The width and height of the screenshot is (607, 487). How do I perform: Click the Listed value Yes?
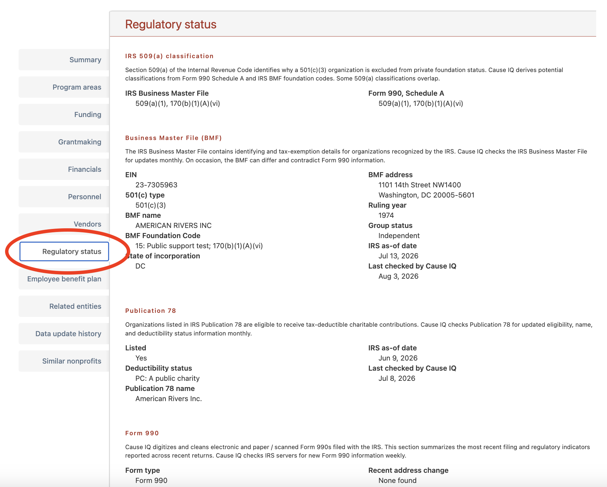coord(141,358)
